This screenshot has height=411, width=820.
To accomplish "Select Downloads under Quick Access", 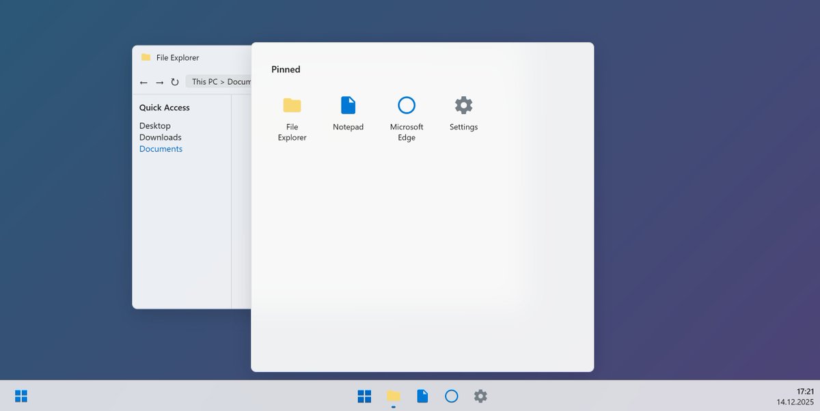I will click(161, 137).
